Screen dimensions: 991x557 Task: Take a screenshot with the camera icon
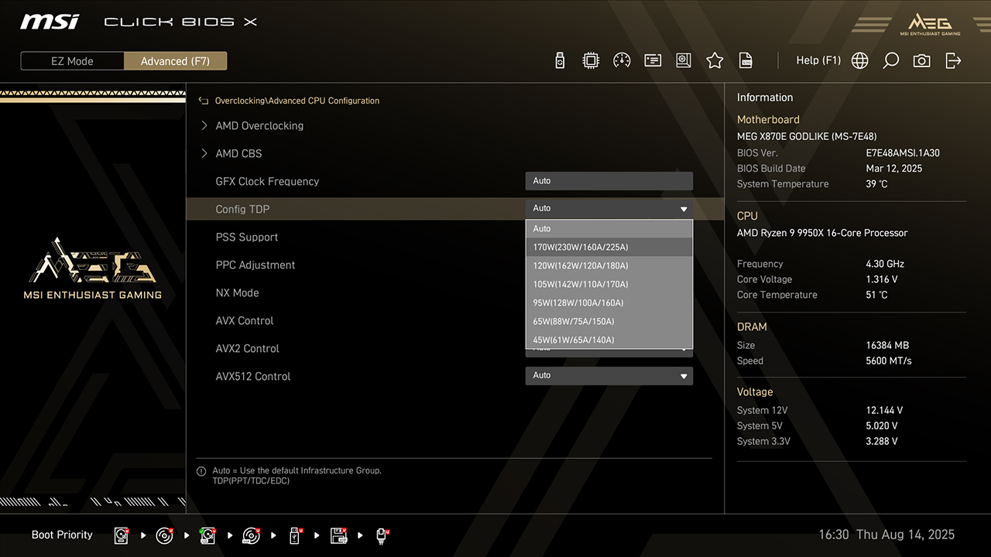[921, 60]
